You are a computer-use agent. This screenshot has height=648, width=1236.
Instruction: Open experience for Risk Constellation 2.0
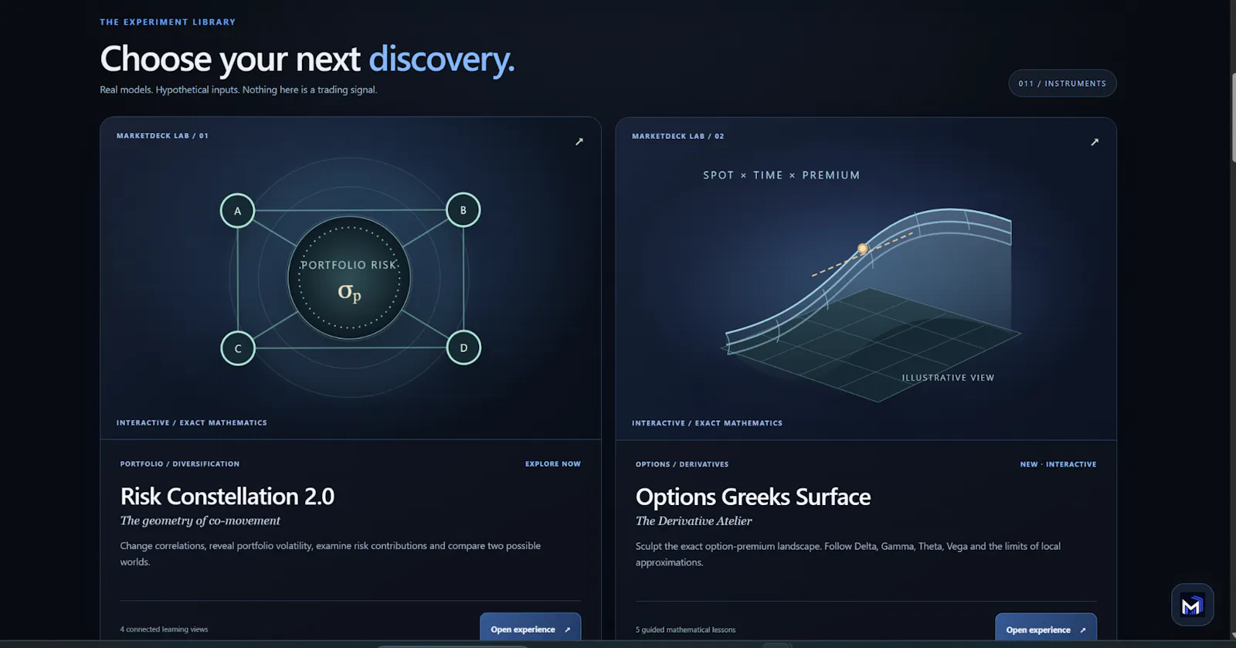point(530,629)
